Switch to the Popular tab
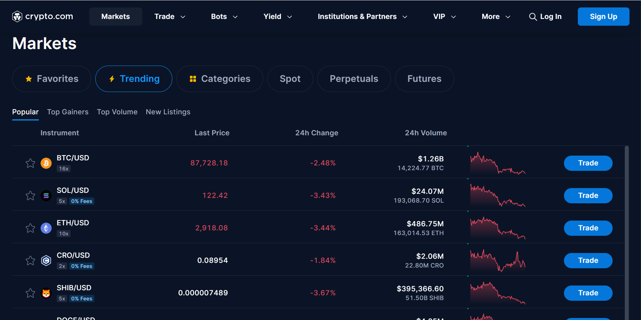641x320 pixels. coord(25,112)
